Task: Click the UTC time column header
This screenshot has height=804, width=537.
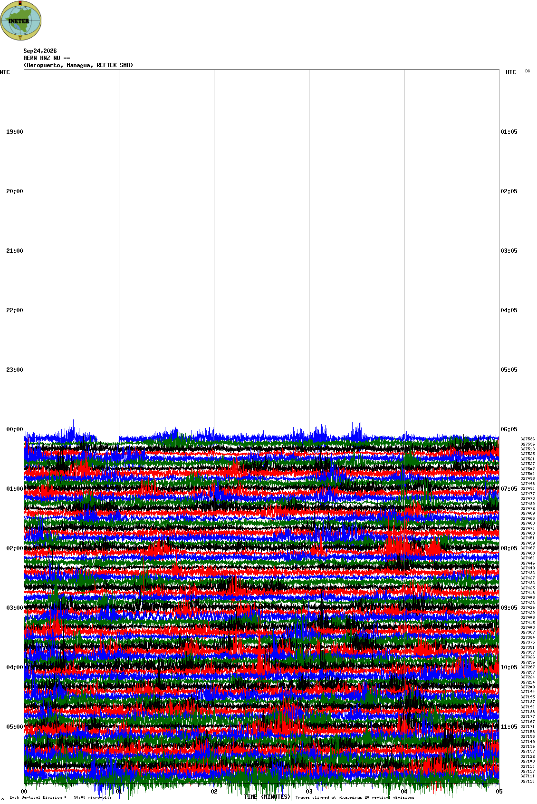Action: [511, 72]
